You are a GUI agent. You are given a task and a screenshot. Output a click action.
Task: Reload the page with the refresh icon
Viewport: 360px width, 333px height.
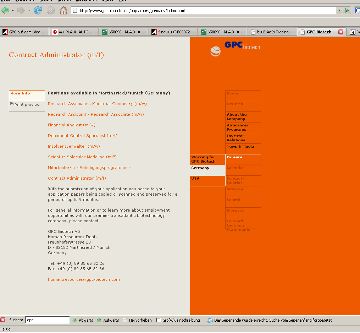coord(38,10)
